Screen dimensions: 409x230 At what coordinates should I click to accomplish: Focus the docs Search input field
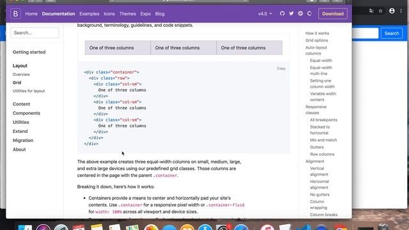[35, 33]
